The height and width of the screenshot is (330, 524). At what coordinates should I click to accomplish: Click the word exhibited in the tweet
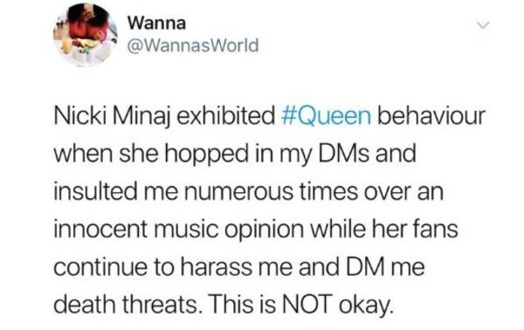pos(225,116)
